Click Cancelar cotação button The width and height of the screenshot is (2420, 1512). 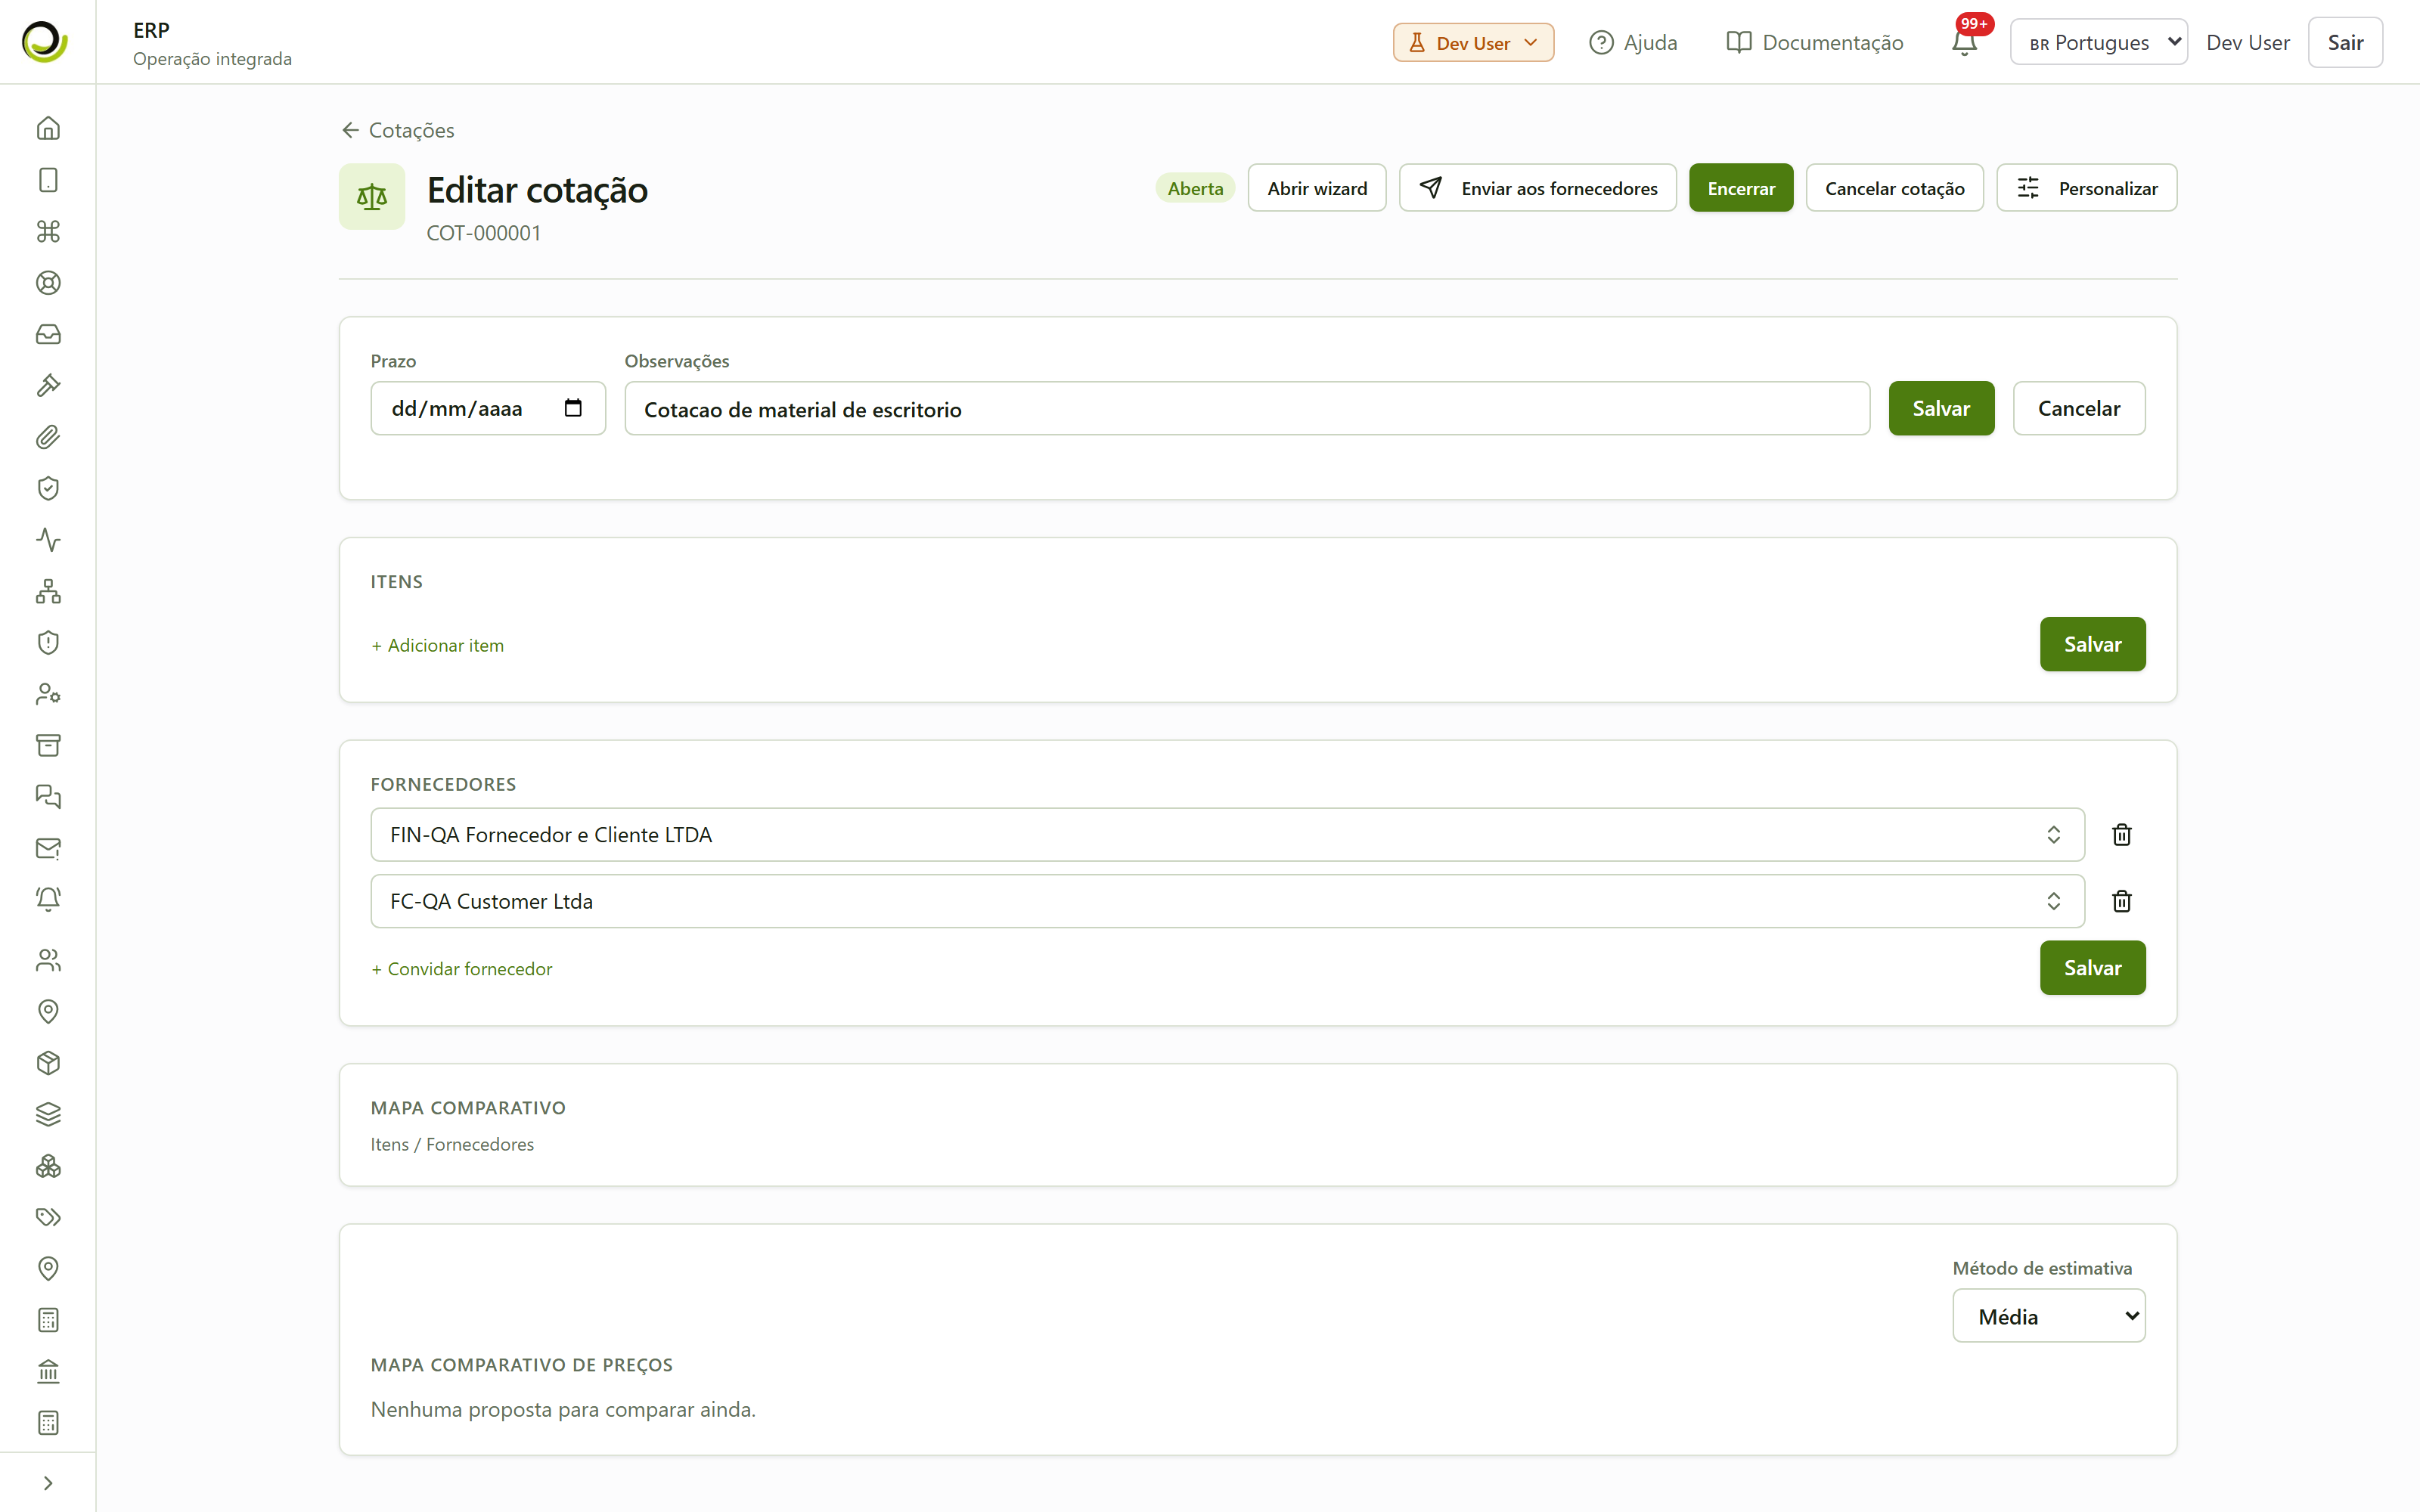[x=1894, y=188]
